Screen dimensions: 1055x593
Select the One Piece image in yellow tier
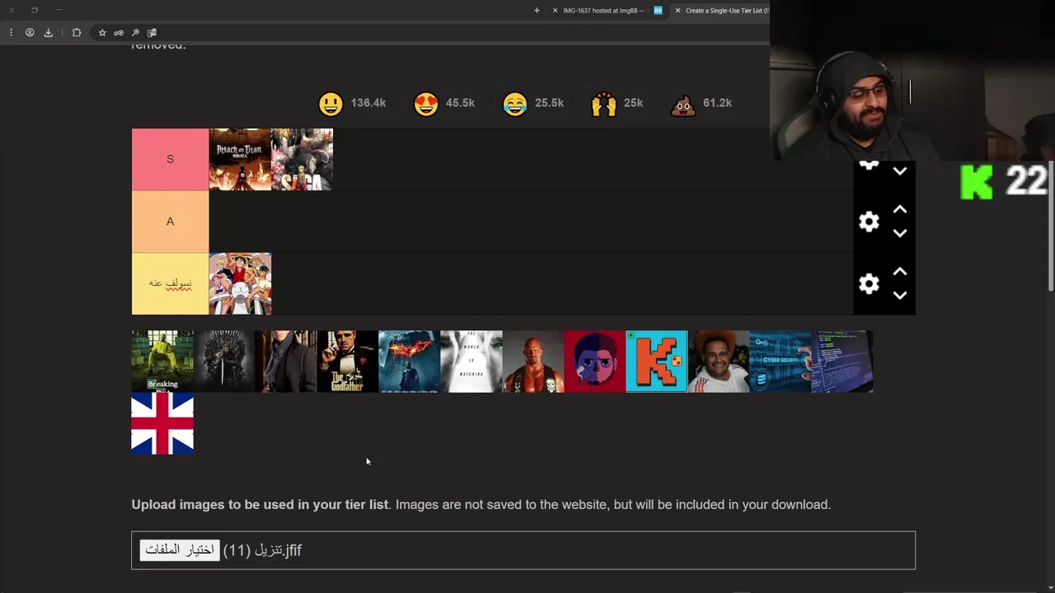tap(240, 283)
